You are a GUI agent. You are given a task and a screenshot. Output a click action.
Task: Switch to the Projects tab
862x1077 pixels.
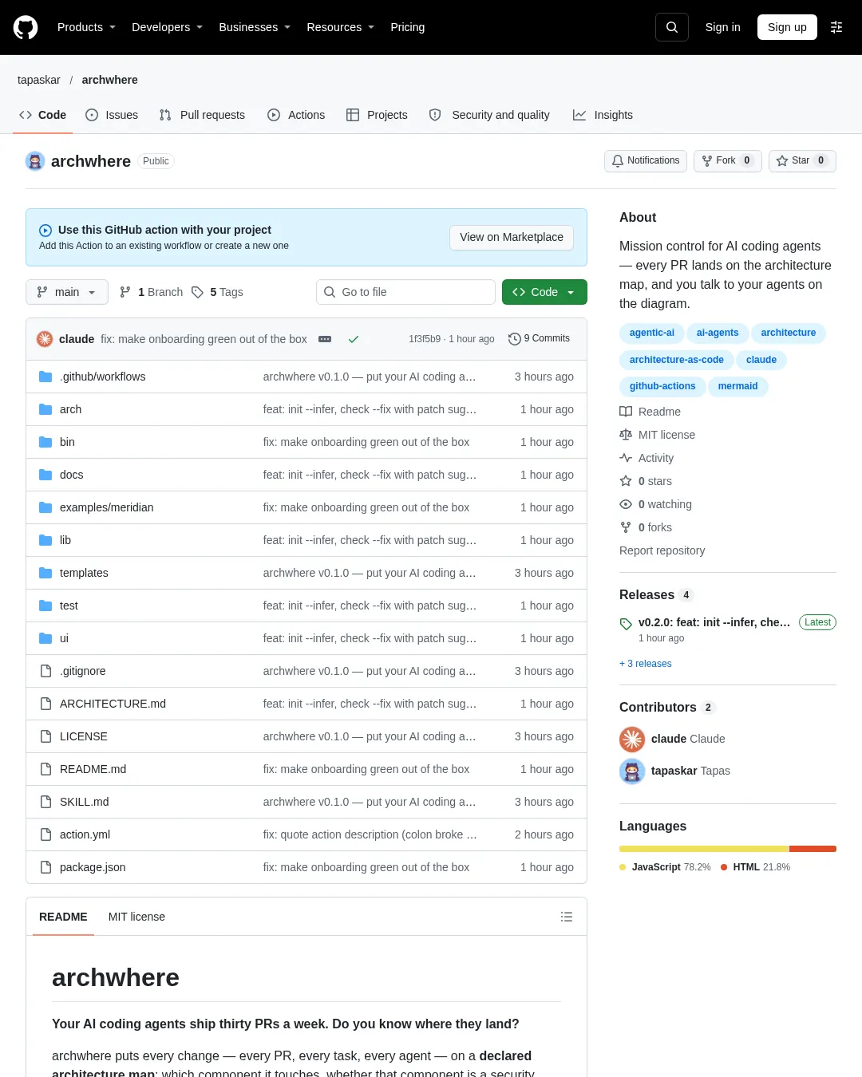coord(377,115)
